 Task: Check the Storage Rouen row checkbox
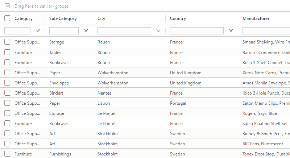tap(7, 42)
